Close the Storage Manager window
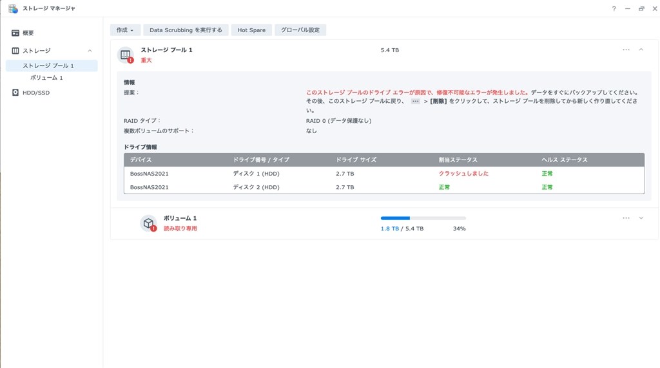 (x=655, y=9)
